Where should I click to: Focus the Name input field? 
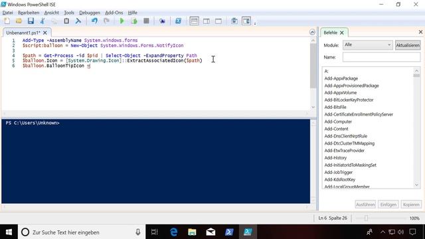(381, 57)
